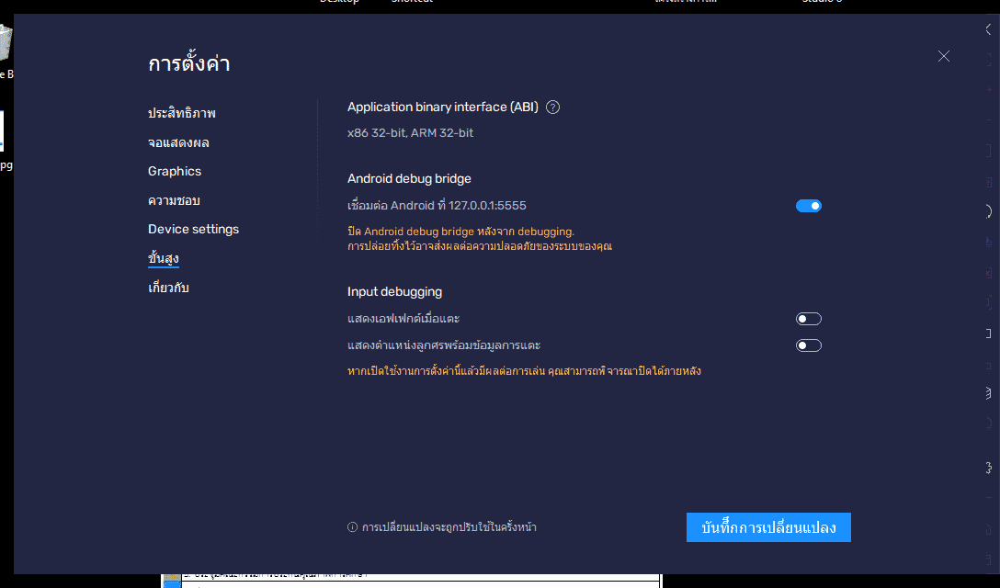Open the เกี่ยวกับ section
Viewport: 1000px width, 588px height.
(x=168, y=288)
